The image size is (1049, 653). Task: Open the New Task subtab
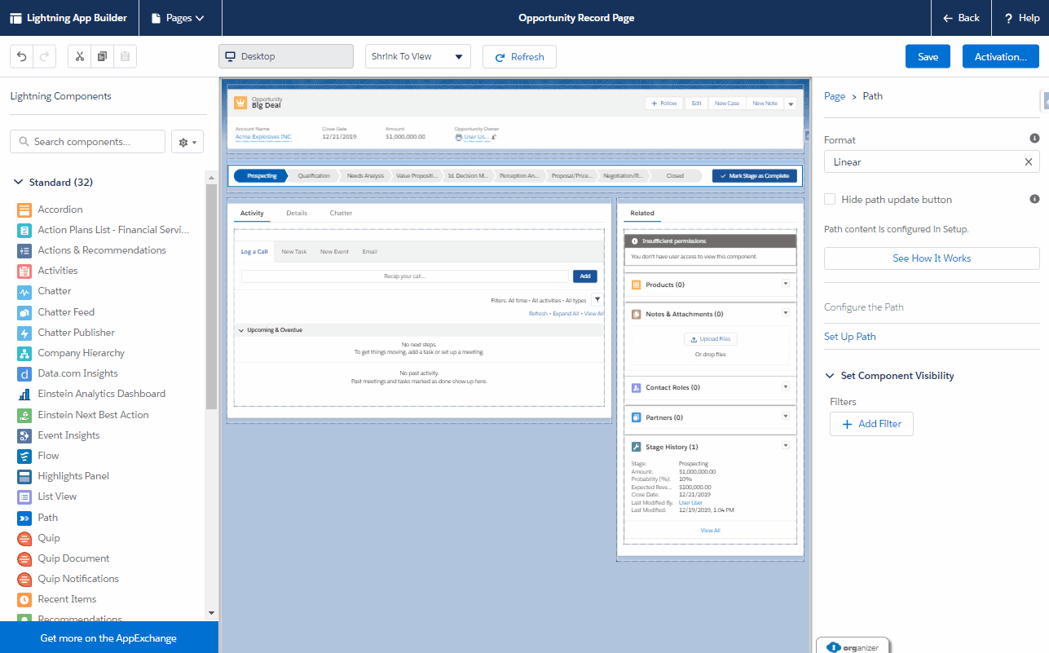294,252
